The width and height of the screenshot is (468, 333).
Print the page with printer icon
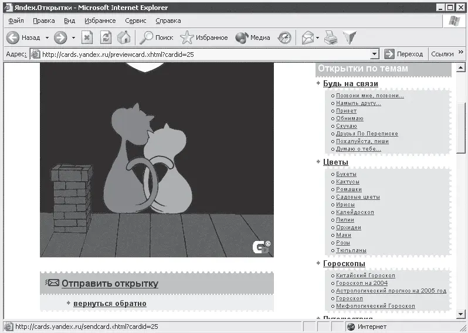pos(331,38)
